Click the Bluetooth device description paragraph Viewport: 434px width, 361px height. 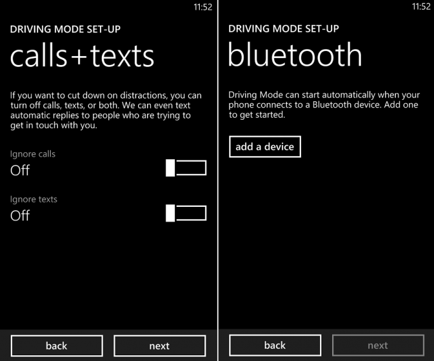324,104
